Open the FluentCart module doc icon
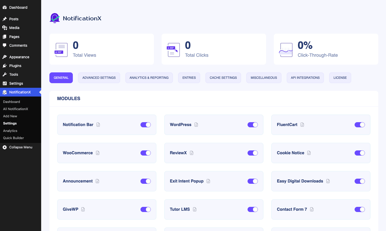This screenshot has height=231, width=386. point(302,125)
